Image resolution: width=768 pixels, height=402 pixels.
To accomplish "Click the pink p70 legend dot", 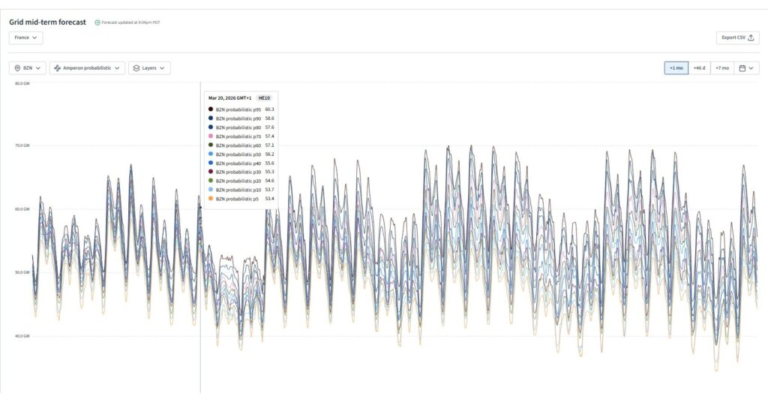I will pyautogui.click(x=211, y=136).
